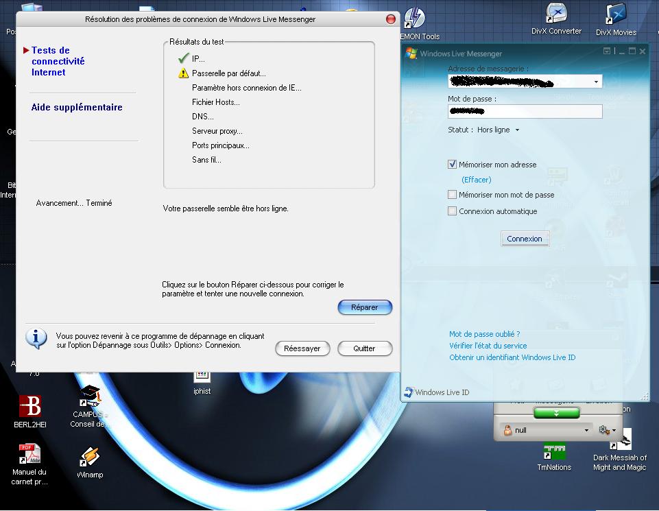Open the dropdown arrow beside the gear icon
Image resolution: width=659 pixels, height=511 pixels.
pyautogui.click(x=614, y=430)
